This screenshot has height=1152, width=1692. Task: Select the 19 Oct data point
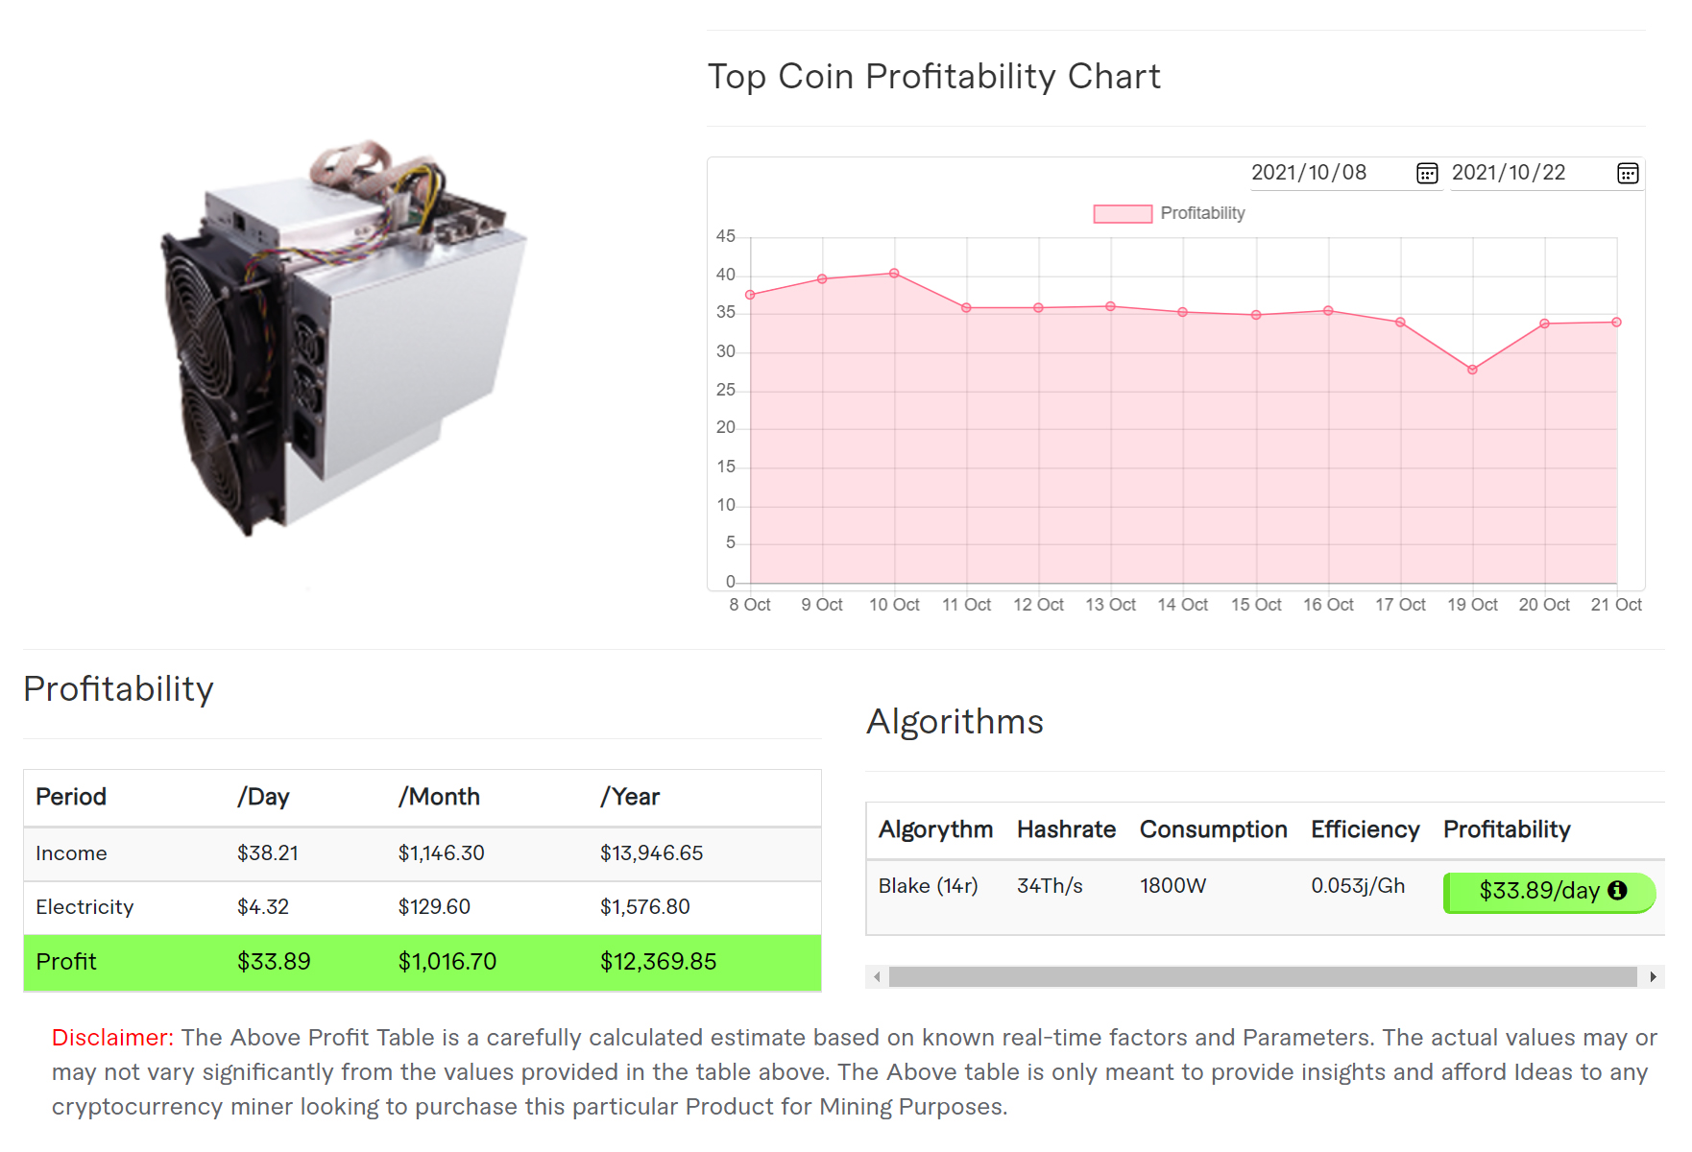pyautogui.click(x=1472, y=370)
